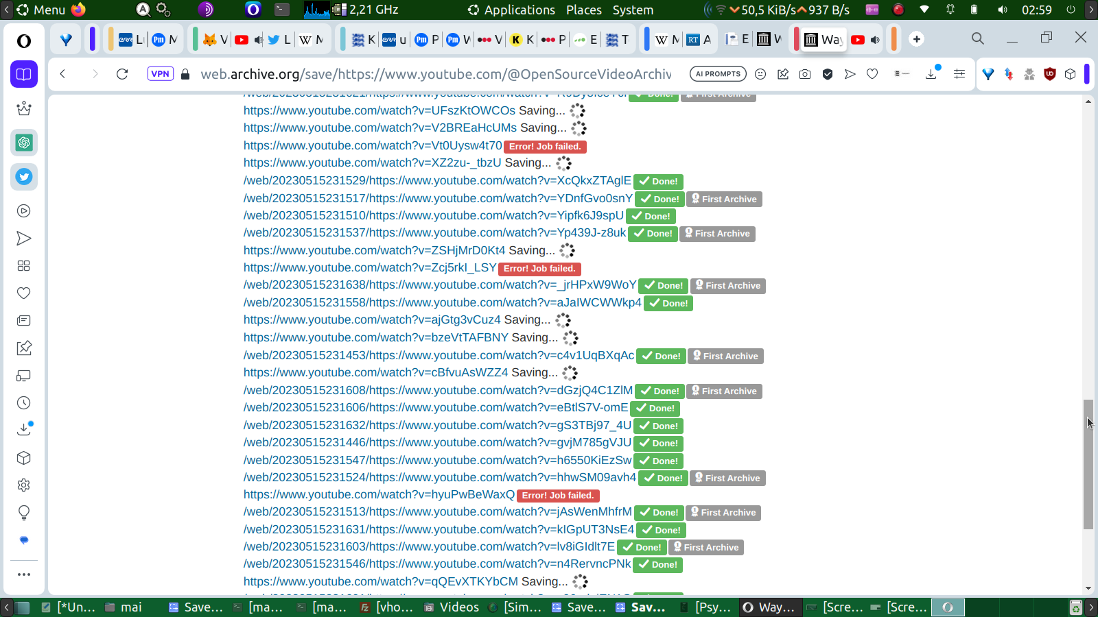The height and width of the screenshot is (617, 1098).
Task: Open the uBlock Origin extension icon
Action: point(1049,74)
